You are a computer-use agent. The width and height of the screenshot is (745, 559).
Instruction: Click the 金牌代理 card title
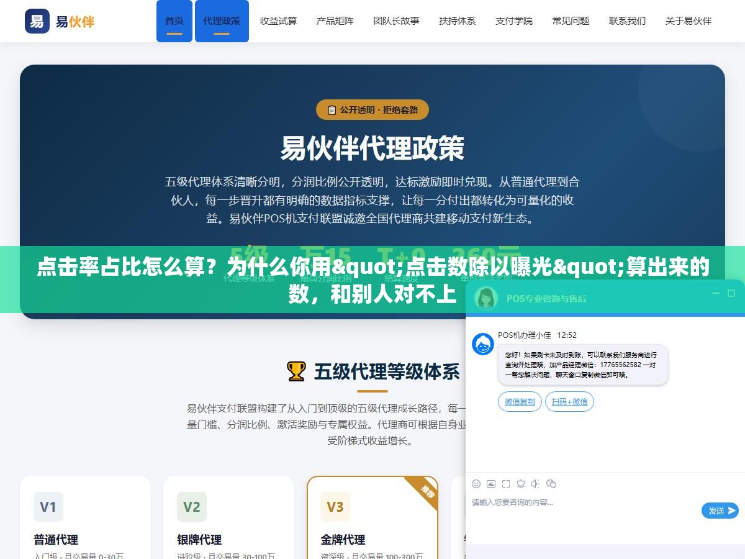pos(343,539)
